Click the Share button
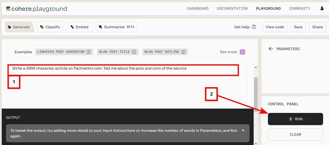 (x=318, y=27)
